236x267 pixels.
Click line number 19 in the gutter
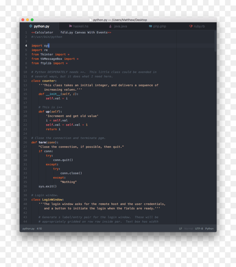[25, 112]
